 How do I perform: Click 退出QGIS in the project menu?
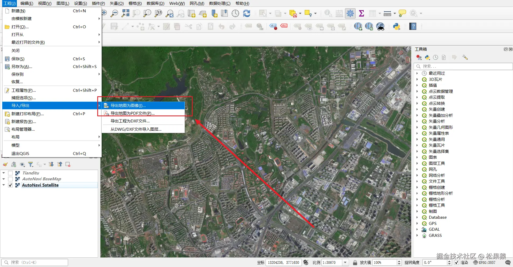[52, 154]
